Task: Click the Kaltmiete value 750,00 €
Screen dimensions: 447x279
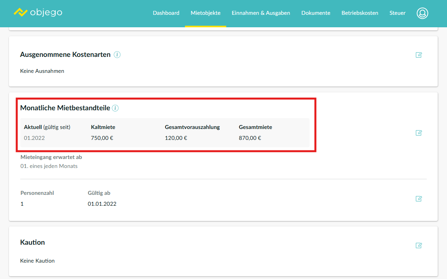Action: click(102, 138)
